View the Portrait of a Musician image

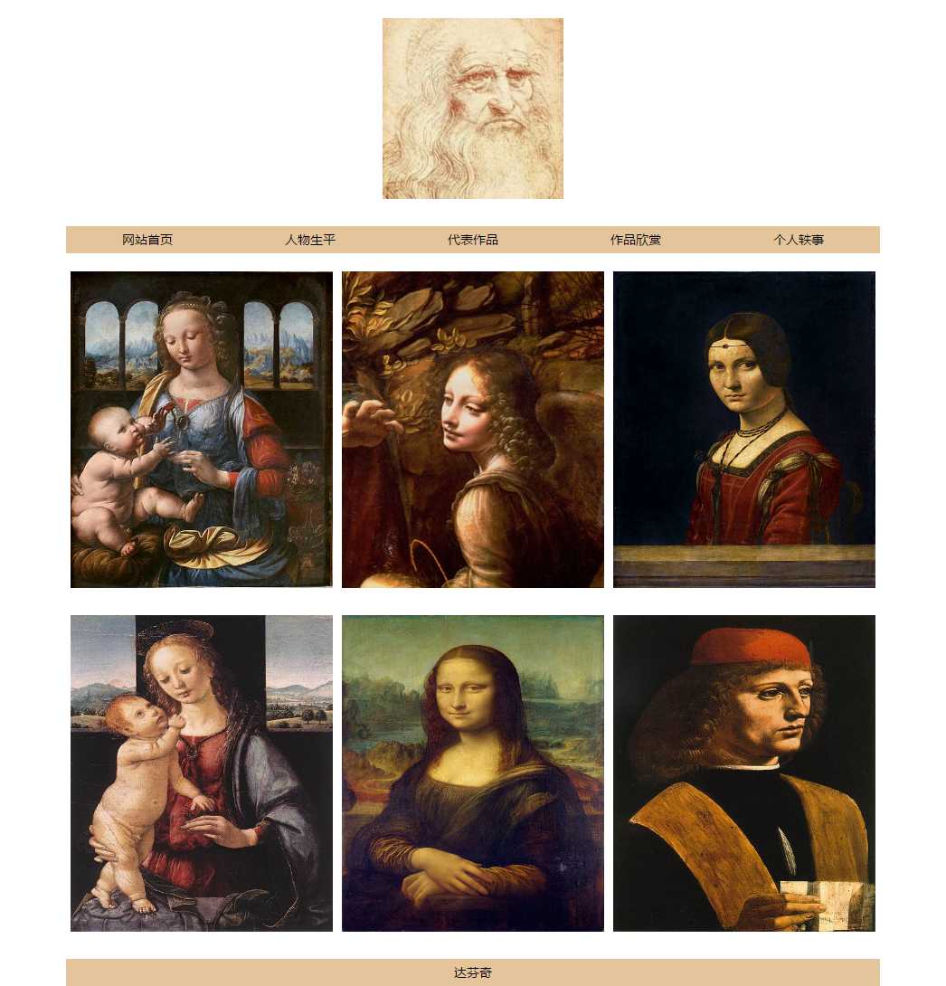pos(744,773)
